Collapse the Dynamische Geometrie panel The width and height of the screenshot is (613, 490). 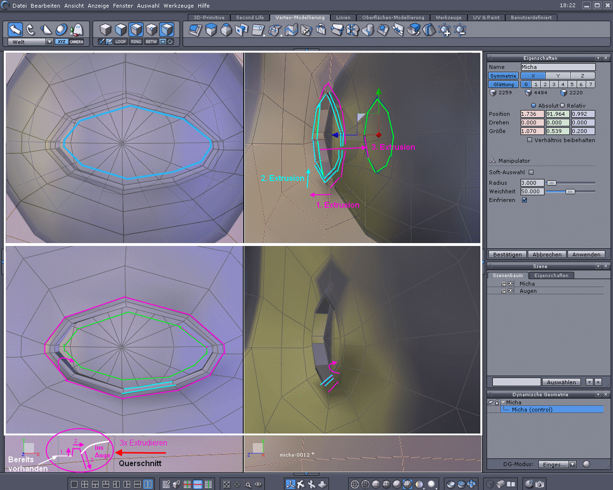pyautogui.click(x=598, y=395)
